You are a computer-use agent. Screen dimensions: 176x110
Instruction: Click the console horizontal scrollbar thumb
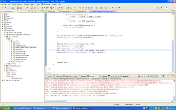coord(57,101)
